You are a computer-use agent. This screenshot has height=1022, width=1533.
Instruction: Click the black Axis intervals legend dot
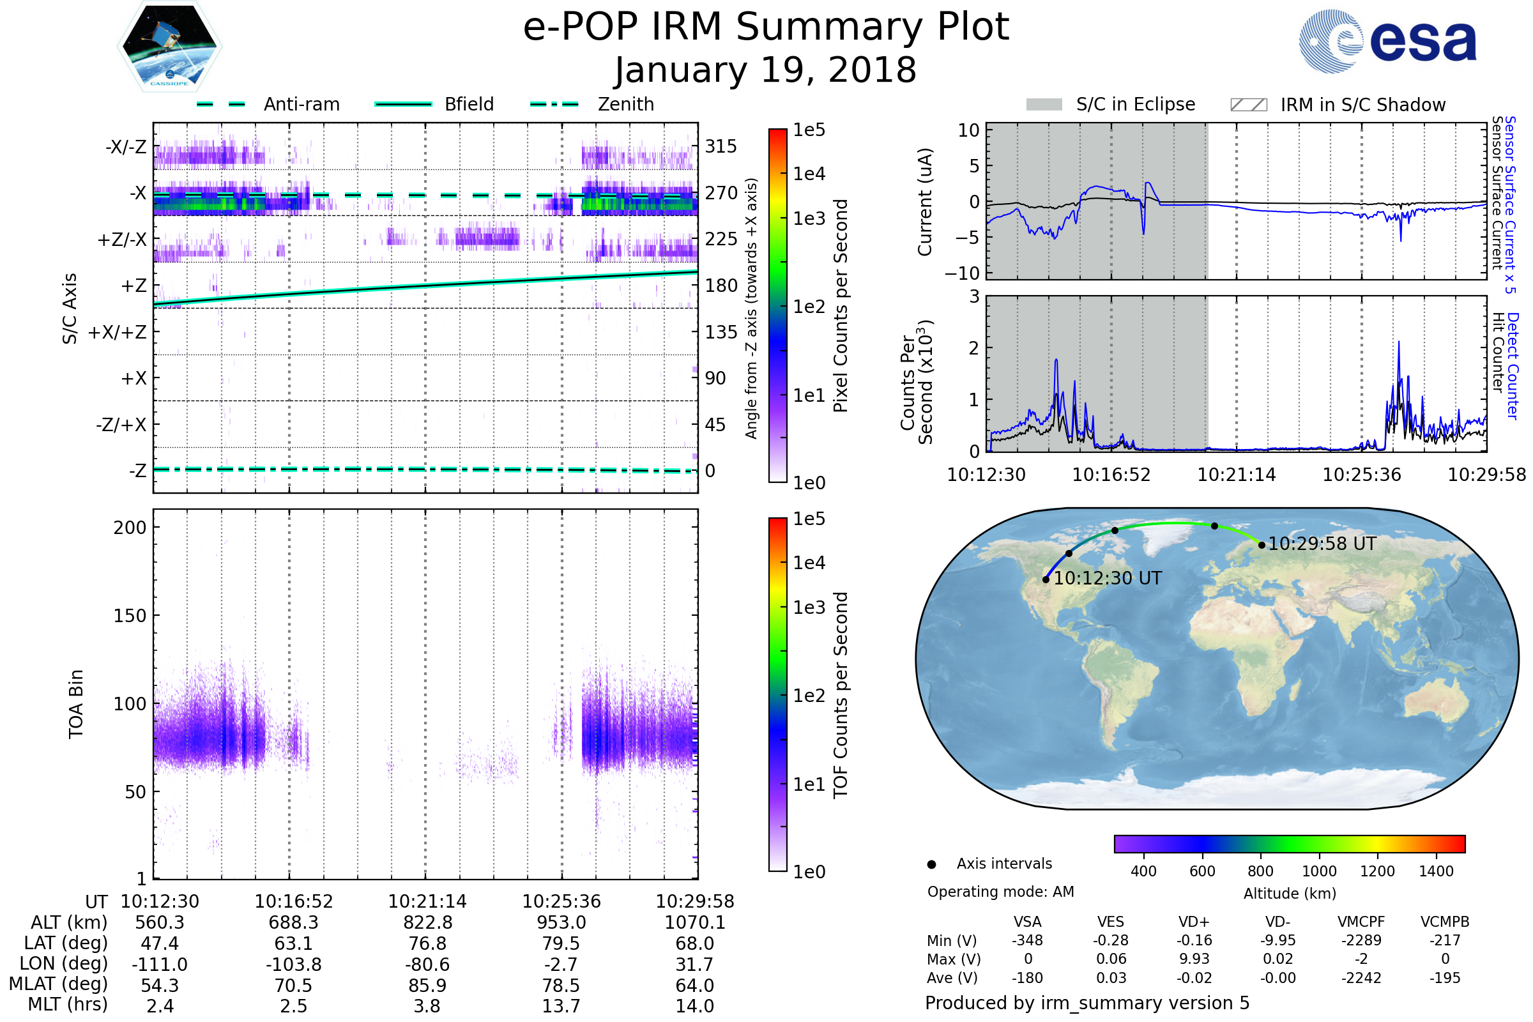931,865
